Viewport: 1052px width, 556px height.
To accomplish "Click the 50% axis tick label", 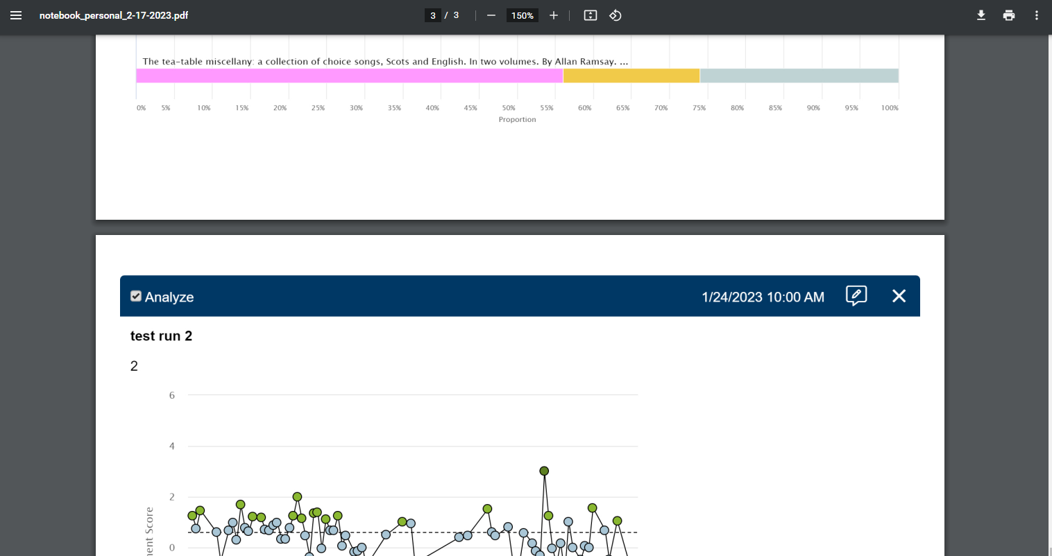I will 509,108.
